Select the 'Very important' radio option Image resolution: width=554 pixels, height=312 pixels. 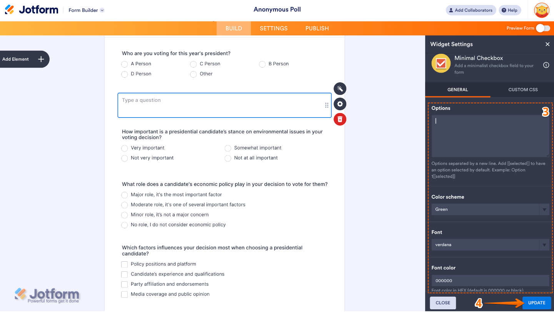pos(125,148)
